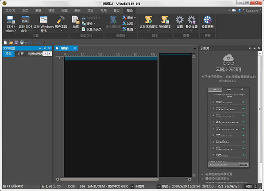Click the undo arrow in quick toolbar
The width and height of the screenshot is (264, 191).
coord(30,42)
